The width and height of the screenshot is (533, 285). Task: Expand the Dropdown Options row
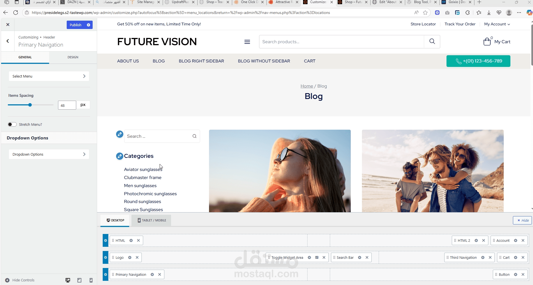[49, 154]
